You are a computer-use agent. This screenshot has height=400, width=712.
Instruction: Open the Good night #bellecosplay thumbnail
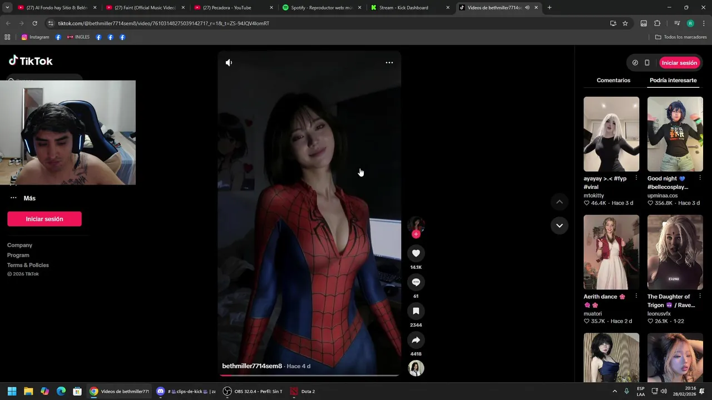(675, 134)
